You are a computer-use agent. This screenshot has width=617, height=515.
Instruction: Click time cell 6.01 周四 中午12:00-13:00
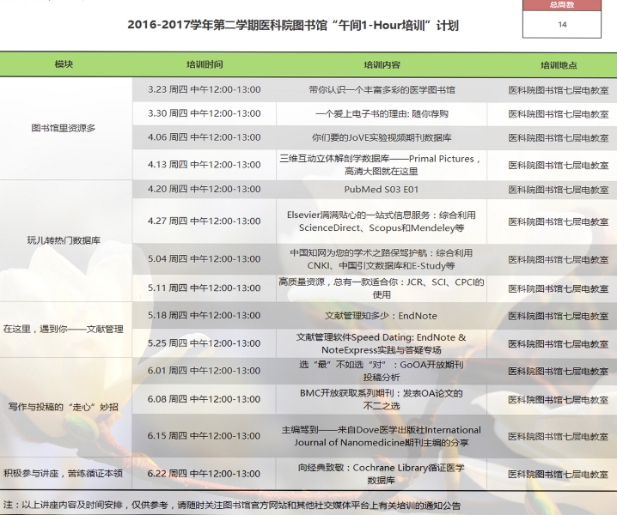coord(205,370)
